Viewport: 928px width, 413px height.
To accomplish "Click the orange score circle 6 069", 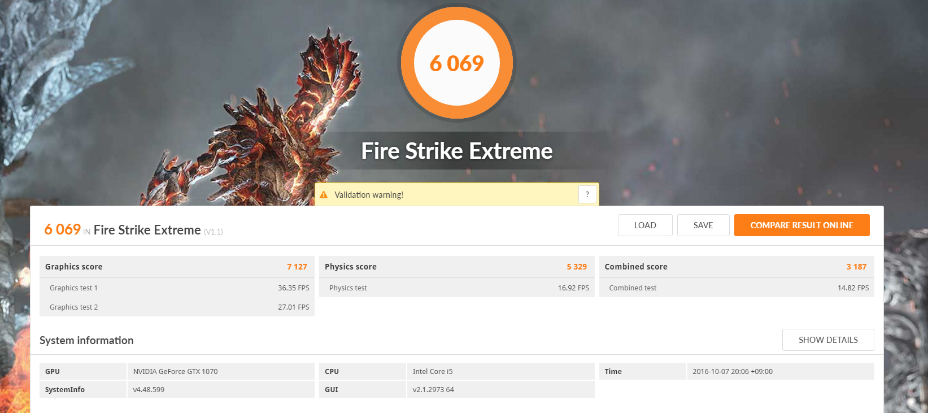I will click(457, 63).
